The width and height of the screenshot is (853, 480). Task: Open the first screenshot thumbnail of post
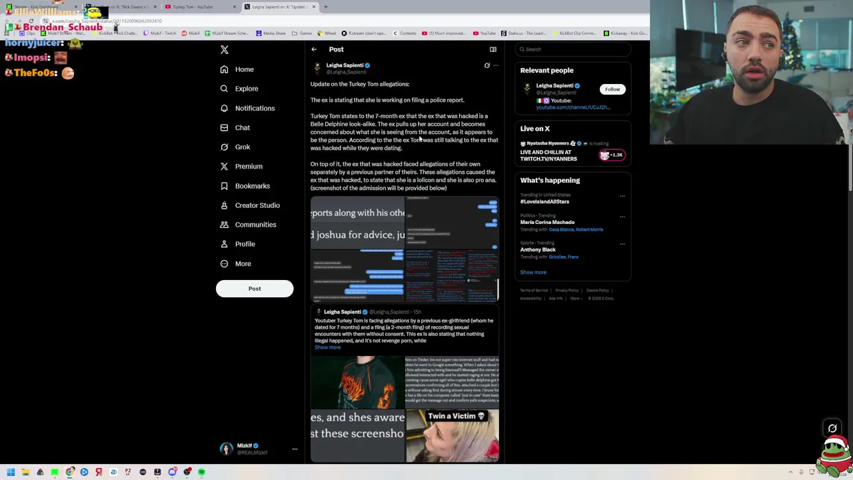pyautogui.click(x=357, y=223)
